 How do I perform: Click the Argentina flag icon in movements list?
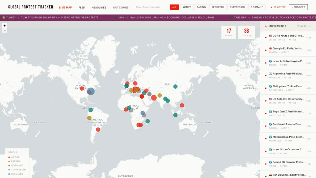pos(271,74)
